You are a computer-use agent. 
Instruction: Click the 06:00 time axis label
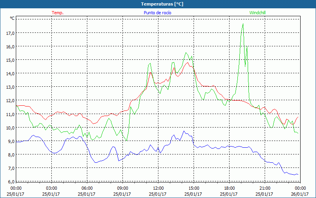[87, 188]
